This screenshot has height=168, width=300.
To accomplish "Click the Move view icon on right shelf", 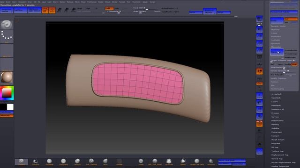I will (x=259, y=103).
